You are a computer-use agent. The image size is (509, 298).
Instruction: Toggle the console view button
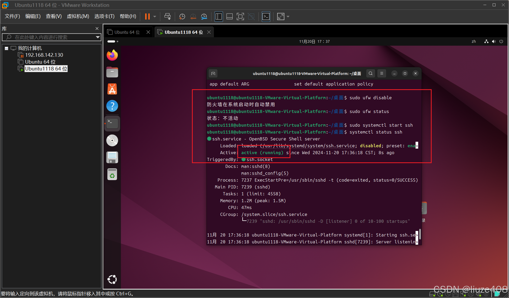(266, 16)
